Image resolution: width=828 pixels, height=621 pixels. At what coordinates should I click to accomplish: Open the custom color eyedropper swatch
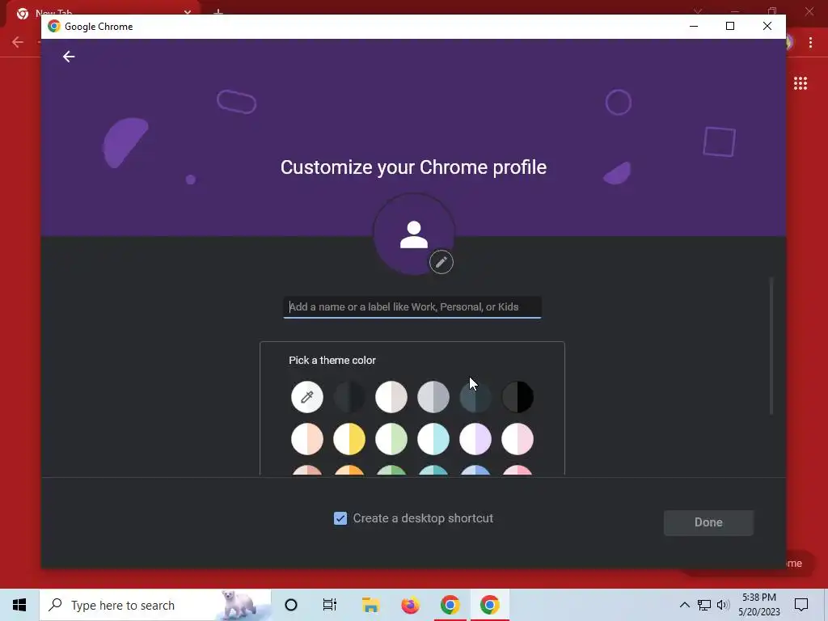click(x=306, y=396)
